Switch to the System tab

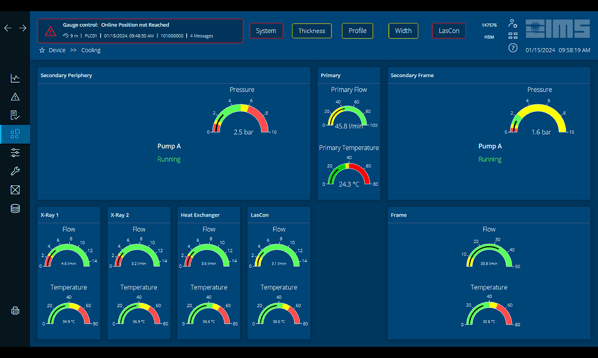point(266,31)
